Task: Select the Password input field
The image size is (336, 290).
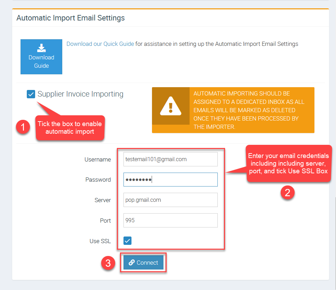Action: [x=170, y=180]
